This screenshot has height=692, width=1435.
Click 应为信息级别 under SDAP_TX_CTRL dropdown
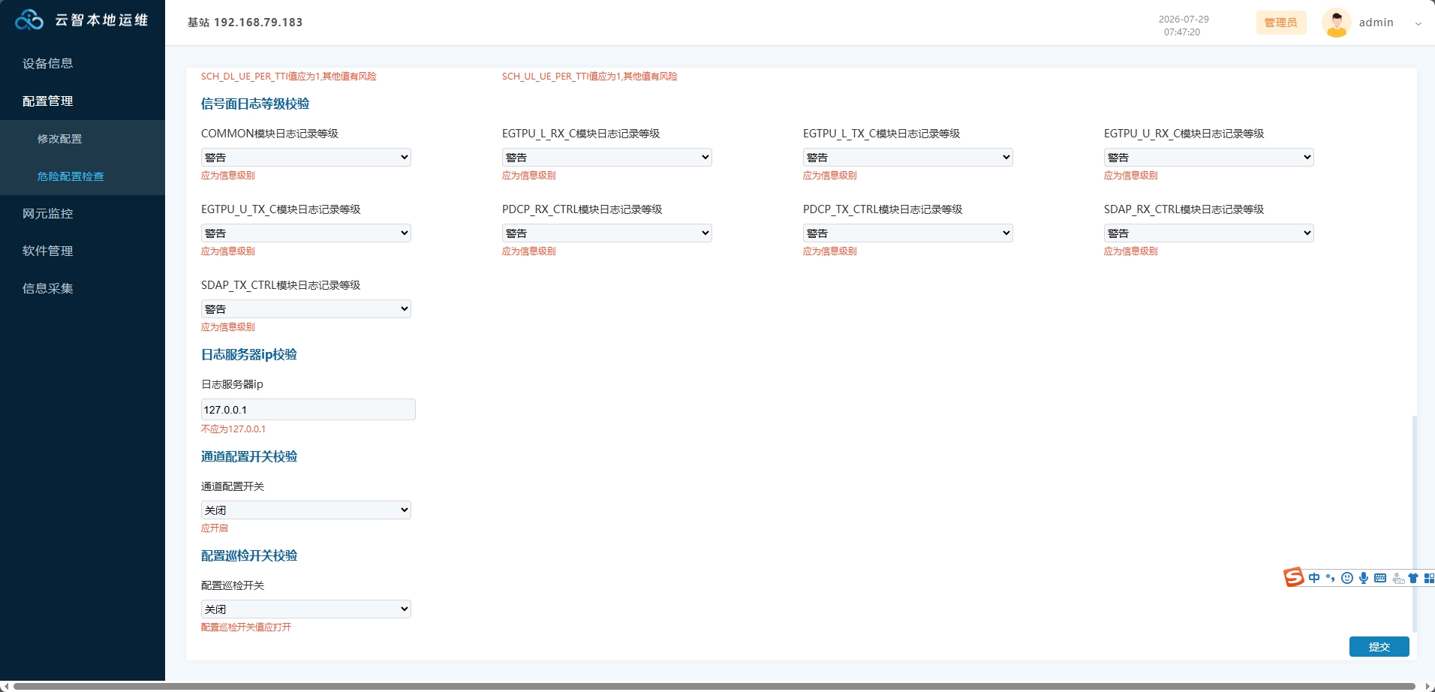point(228,327)
